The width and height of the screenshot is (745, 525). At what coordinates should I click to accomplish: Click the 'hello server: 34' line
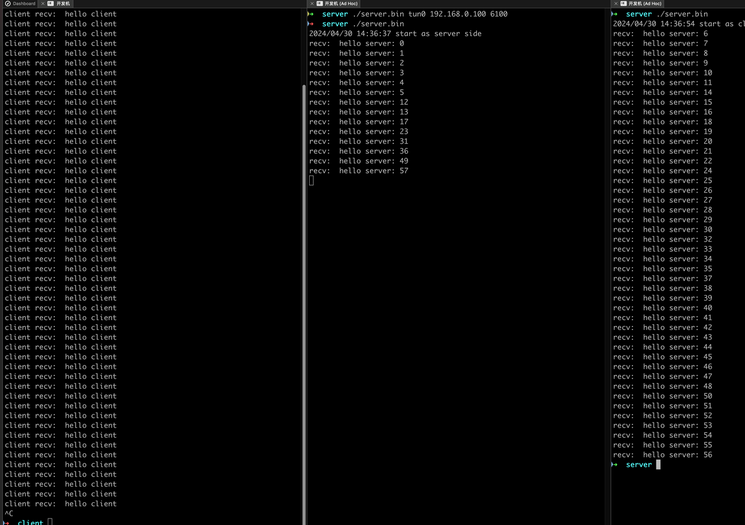coord(662,259)
